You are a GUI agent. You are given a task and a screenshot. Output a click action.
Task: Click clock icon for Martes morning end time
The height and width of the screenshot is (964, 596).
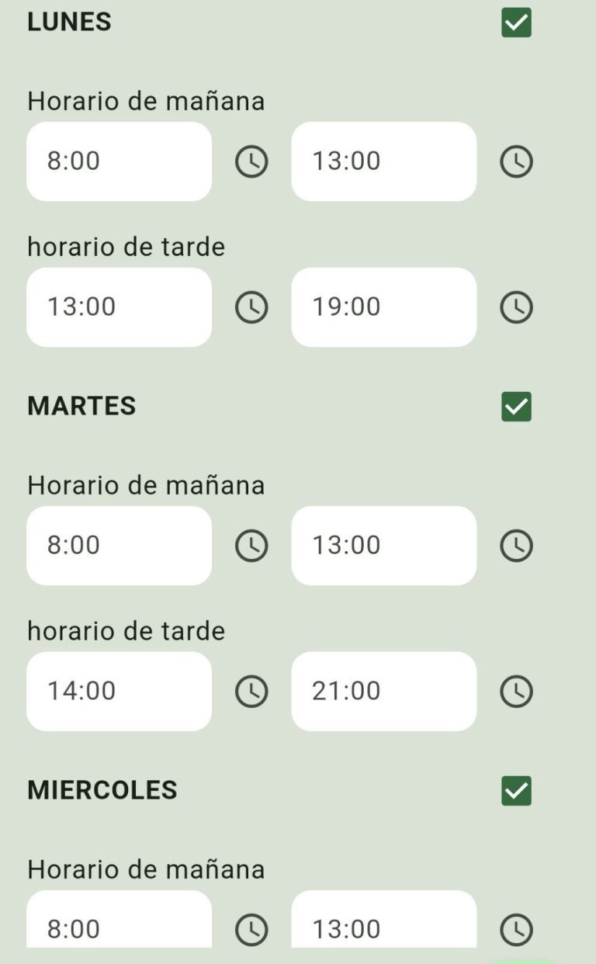[516, 546]
